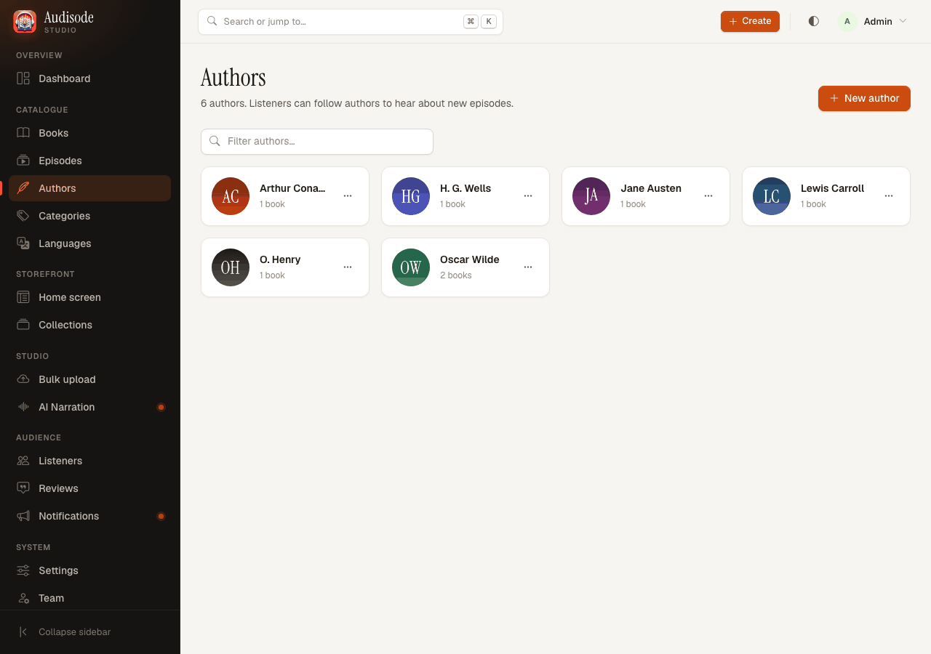Toggle the dark/light theme
Image resolution: width=931 pixels, height=654 pixels.
814,22
